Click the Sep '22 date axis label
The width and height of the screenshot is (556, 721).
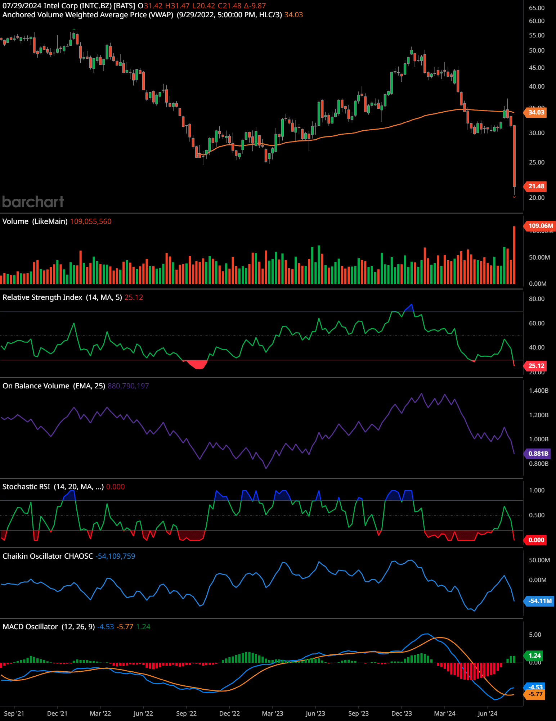pos(186,713)
